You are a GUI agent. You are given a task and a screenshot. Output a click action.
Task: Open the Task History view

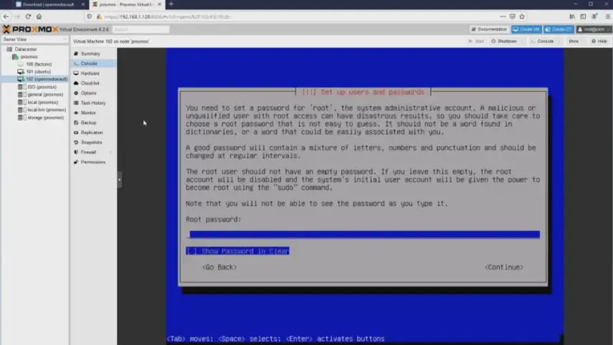92,103
